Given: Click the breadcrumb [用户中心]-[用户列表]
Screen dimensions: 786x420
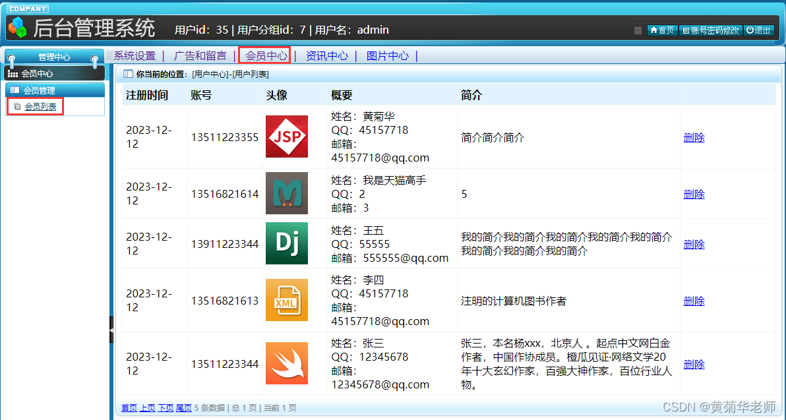Looking at the screenshot, I should [x=230, y=75].
